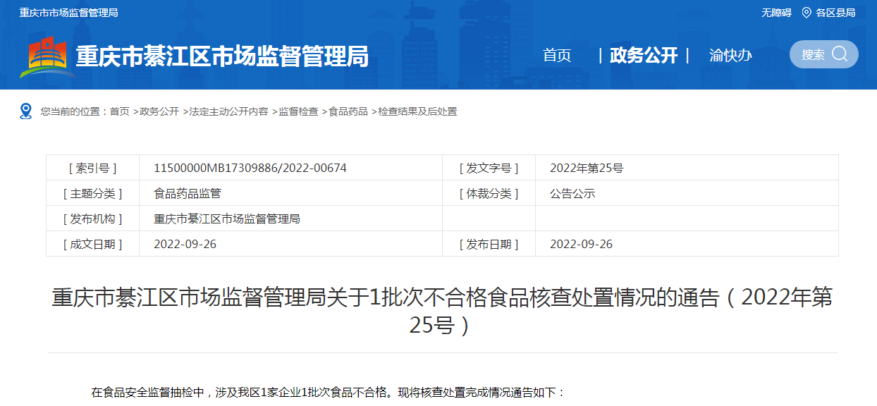Open 法定主动公开内容 breadcrumb link
Viewport: 877px width, 406px height.
pos(228,111)
